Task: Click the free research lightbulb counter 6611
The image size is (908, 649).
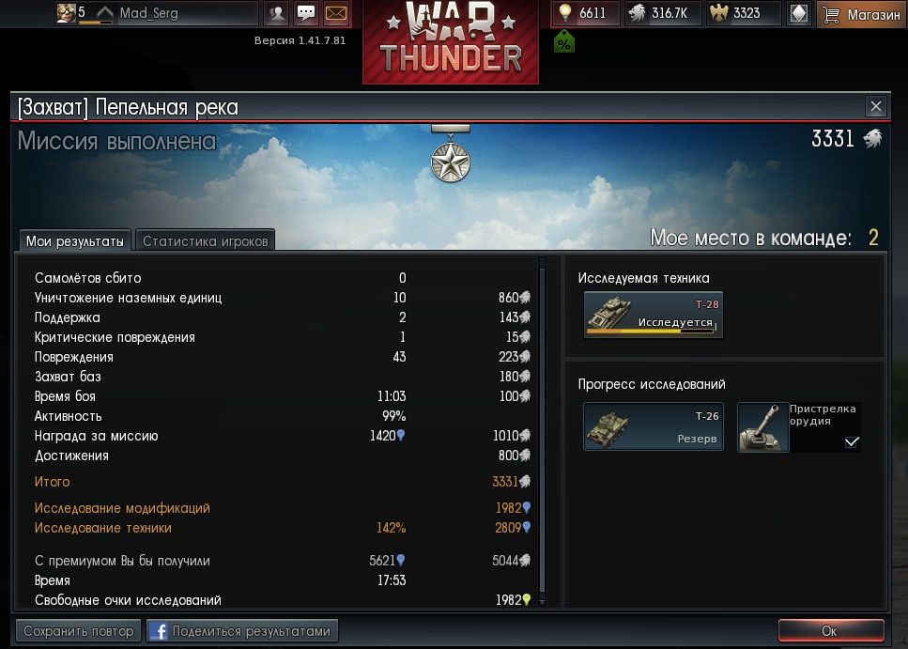Action: pos(585,13)
